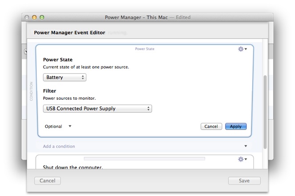Click the Power Manager – This Mac title
The image size is (295, 196).
click(x=136, y=17)
